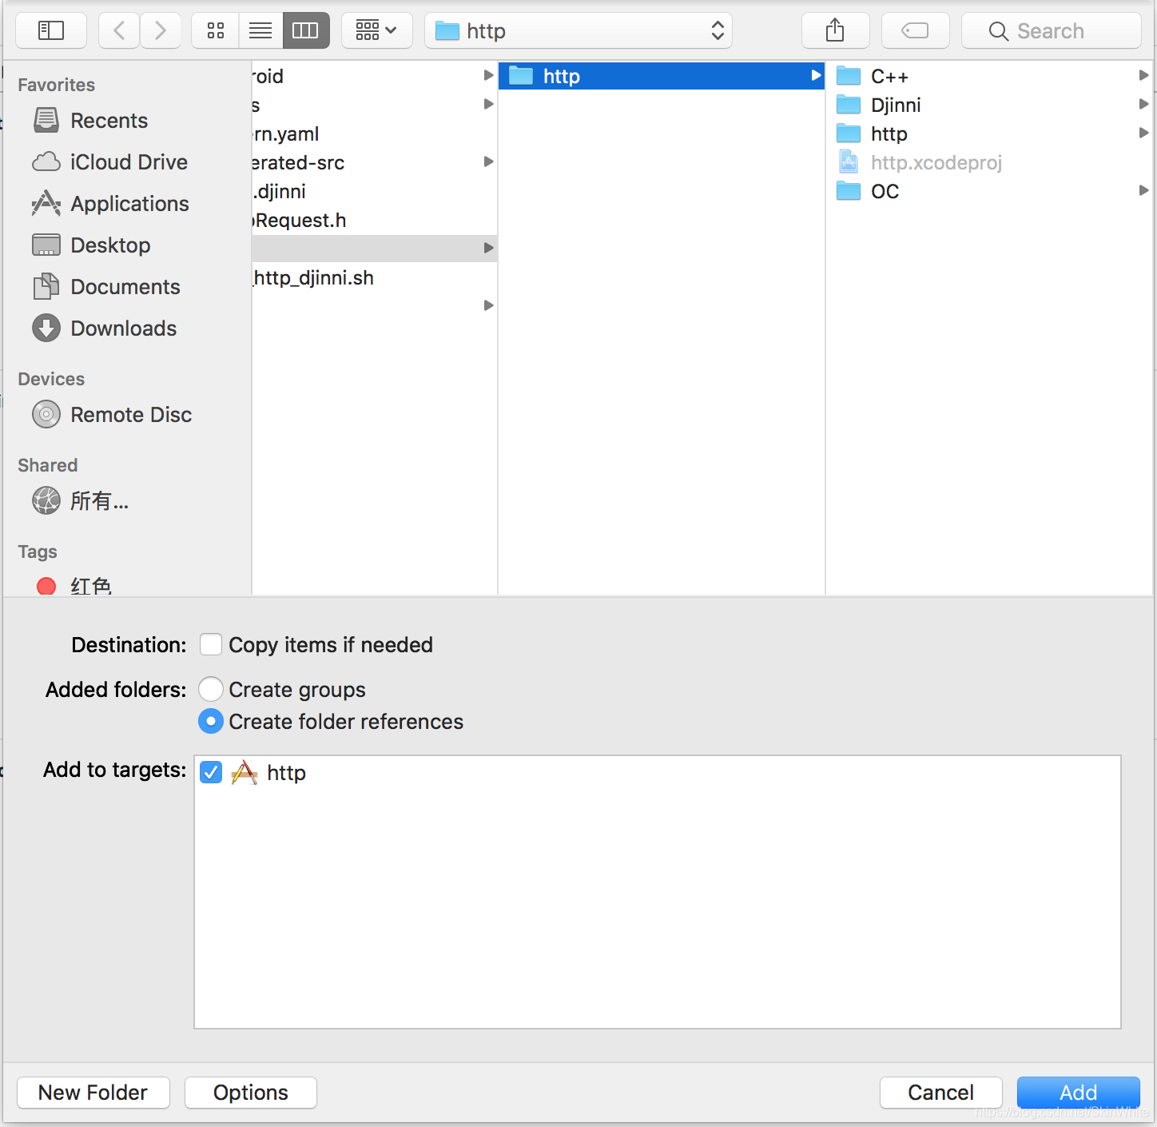Select the http.xcodeproj file
The image size is (1157, 1127).
(989, 162)
